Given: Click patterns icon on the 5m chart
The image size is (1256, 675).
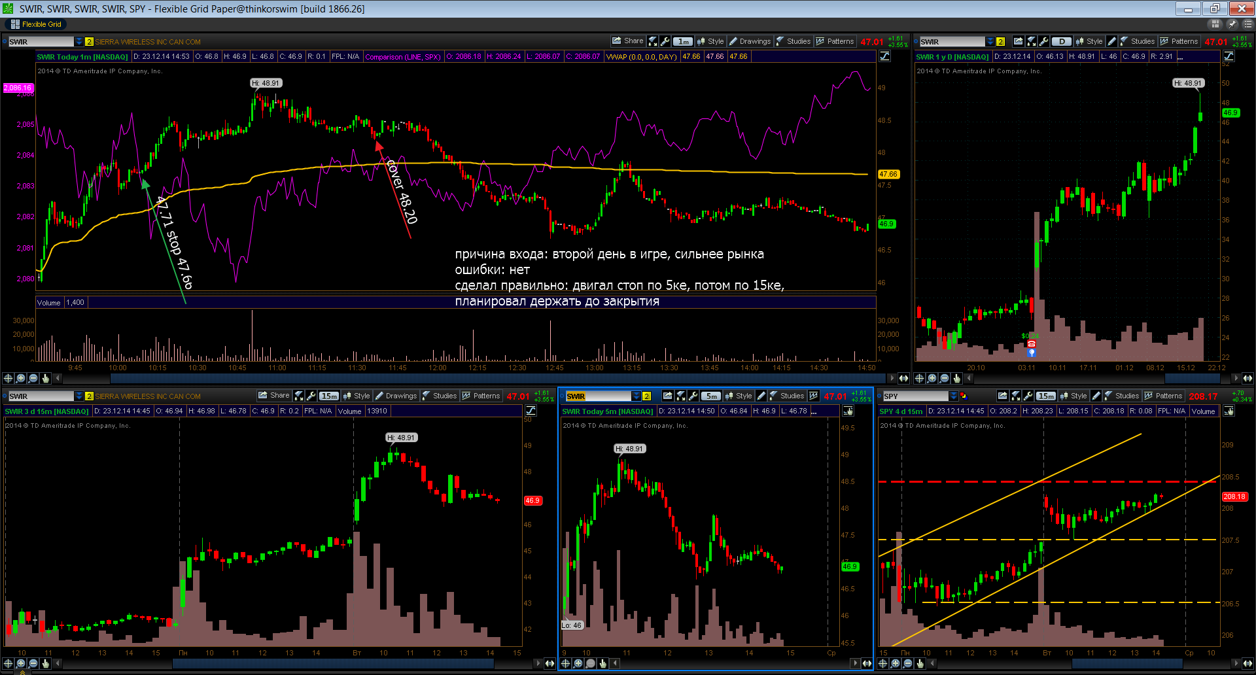Looking at the screenshot, I should click(x=814, y=396).
